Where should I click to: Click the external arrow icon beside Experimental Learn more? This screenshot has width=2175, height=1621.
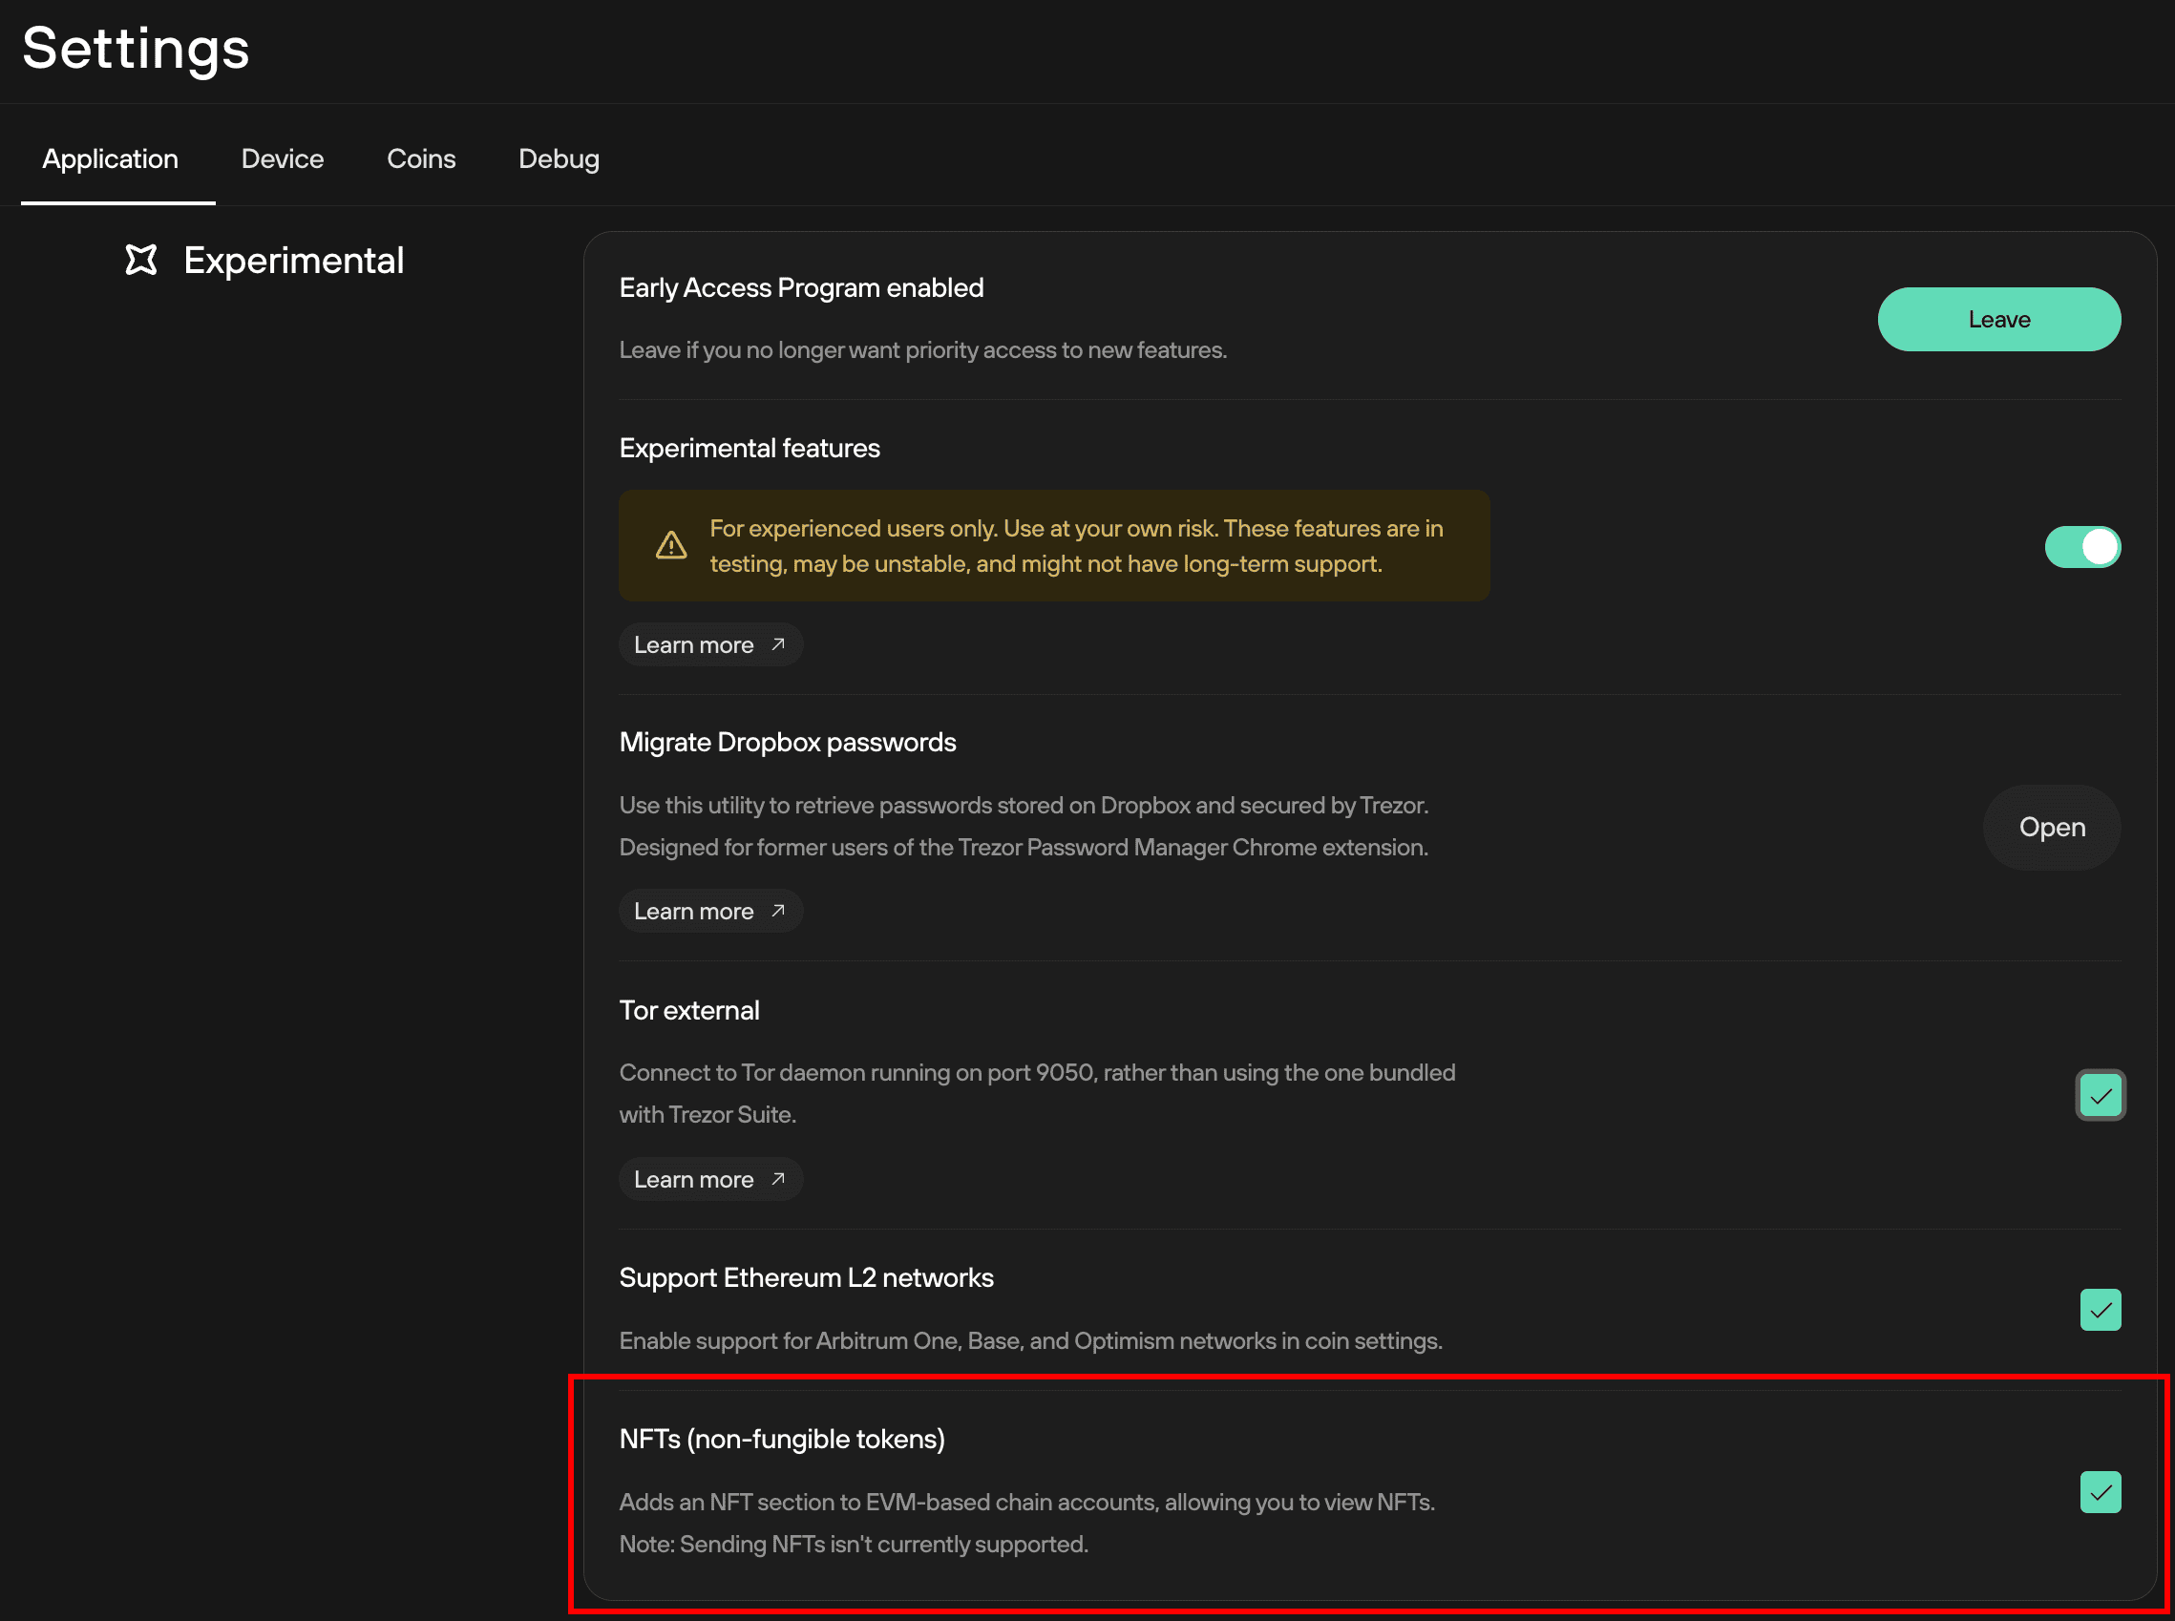tap(778, 644)
